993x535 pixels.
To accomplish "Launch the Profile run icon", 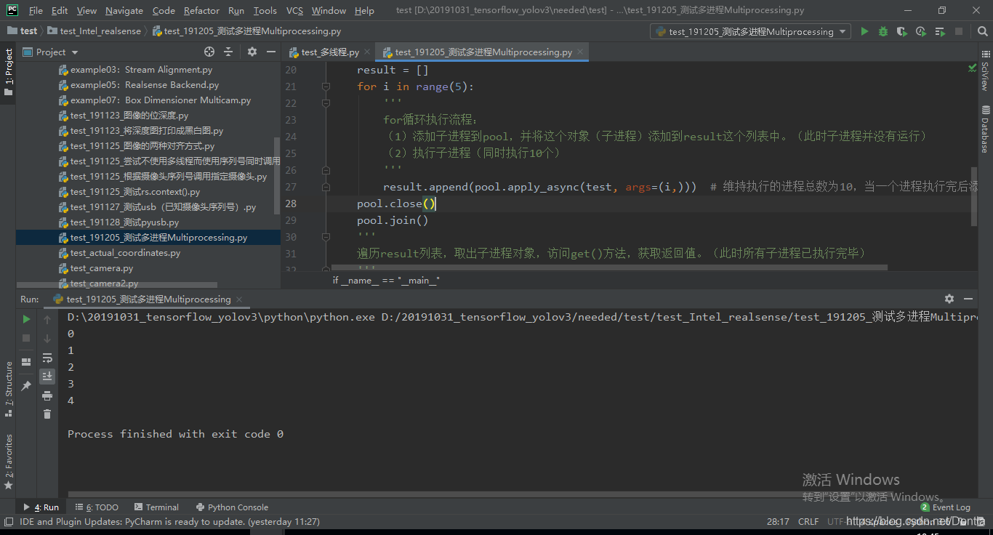I will pyautogui.click(x=921, y=31).
